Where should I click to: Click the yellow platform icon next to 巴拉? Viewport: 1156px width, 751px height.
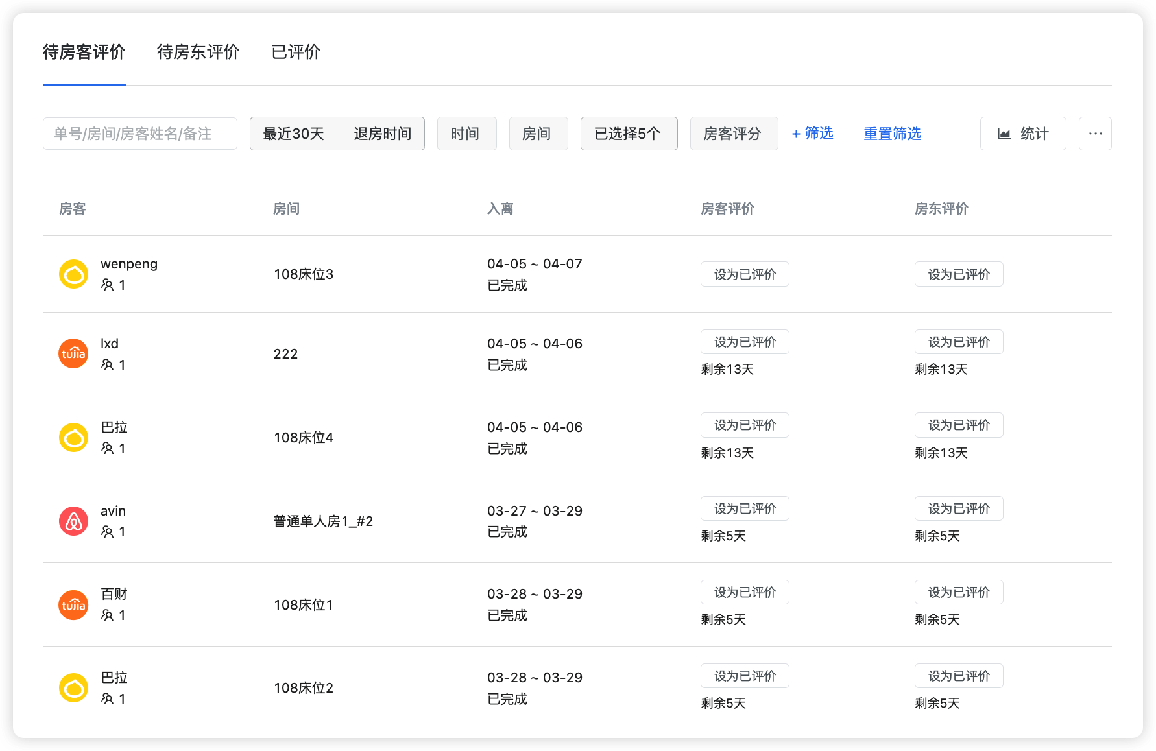[x=73, y=438]
